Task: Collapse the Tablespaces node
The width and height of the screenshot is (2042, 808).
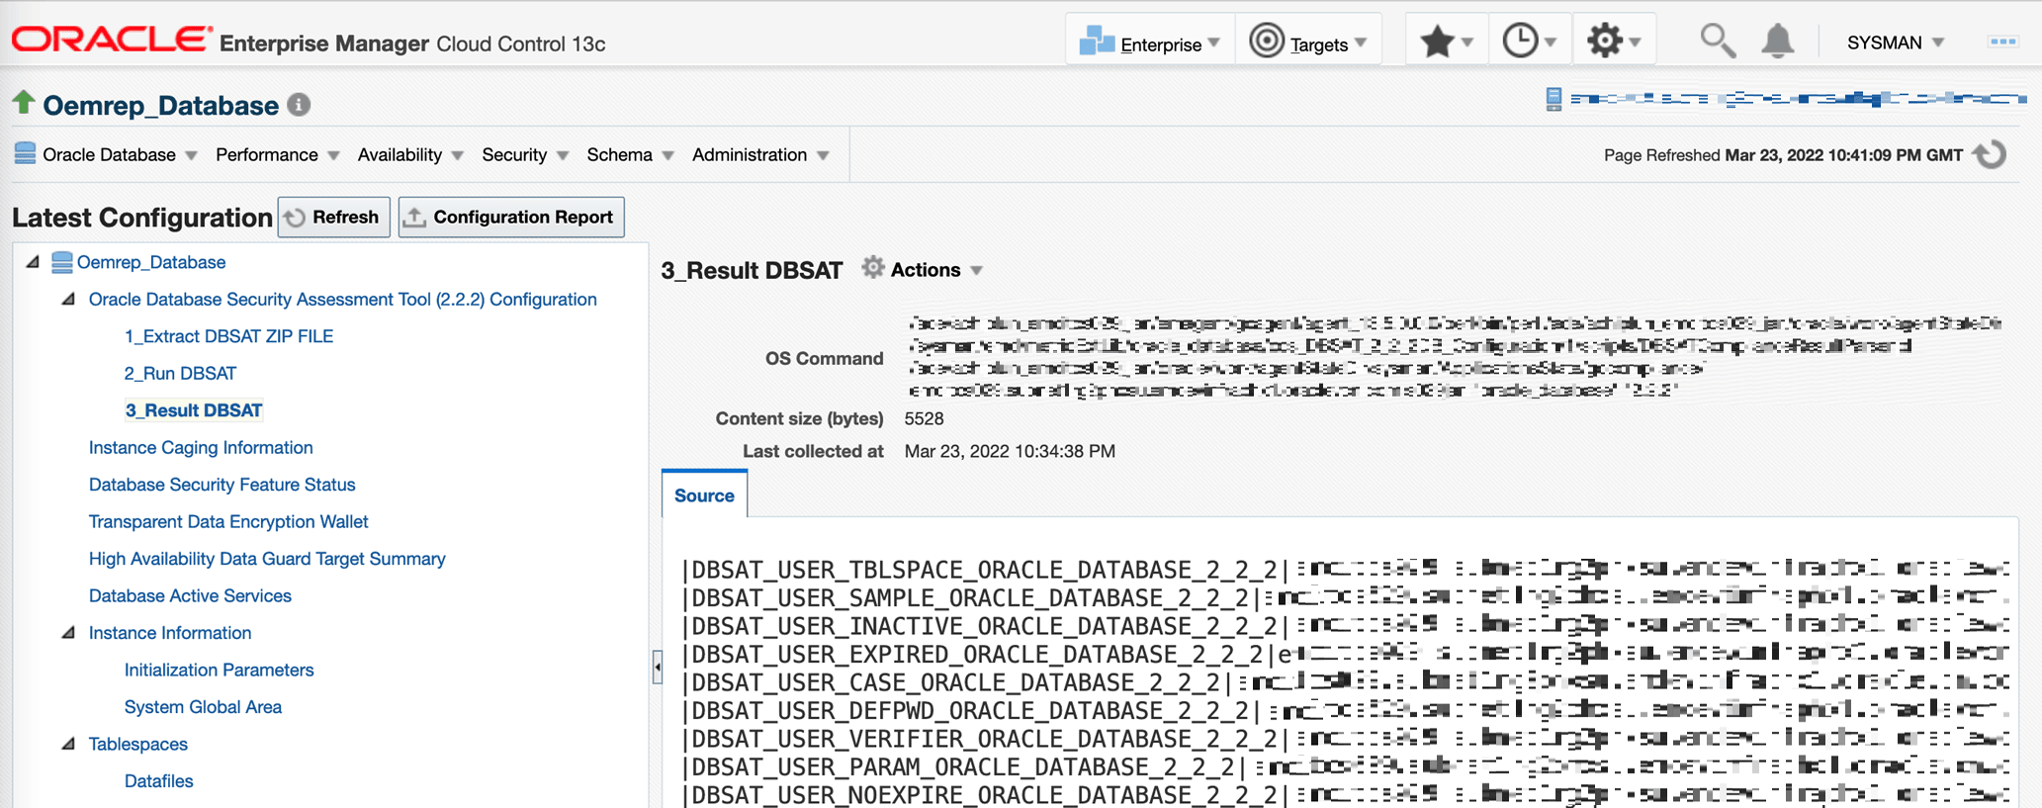Action: click(x=68, y=744)
